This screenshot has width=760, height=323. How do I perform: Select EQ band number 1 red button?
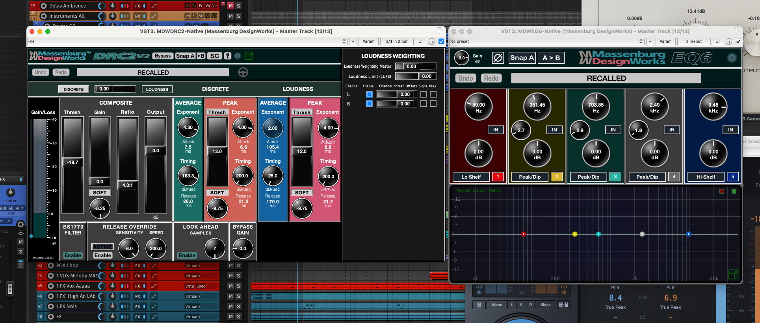(498, 177)
